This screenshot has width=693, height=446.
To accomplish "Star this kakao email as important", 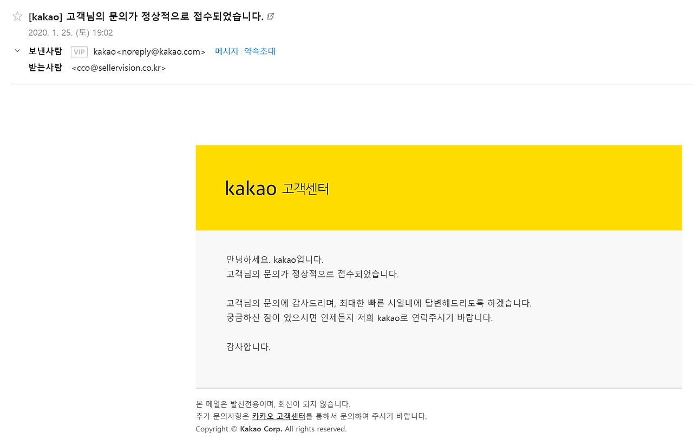I will (x=17, y=16).
